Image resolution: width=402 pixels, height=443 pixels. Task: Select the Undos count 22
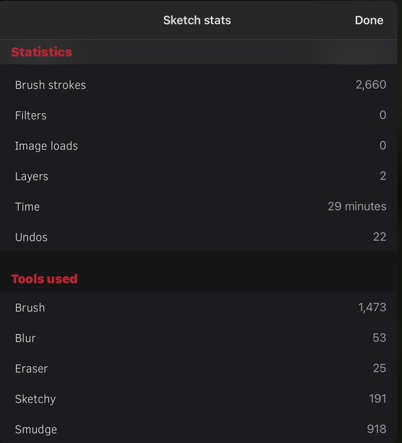tap(379, 237)
